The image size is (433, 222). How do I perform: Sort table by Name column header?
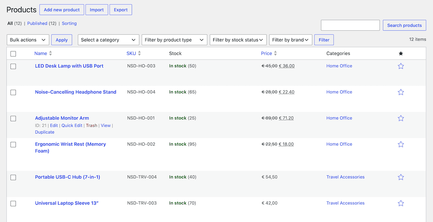point(41,53)
